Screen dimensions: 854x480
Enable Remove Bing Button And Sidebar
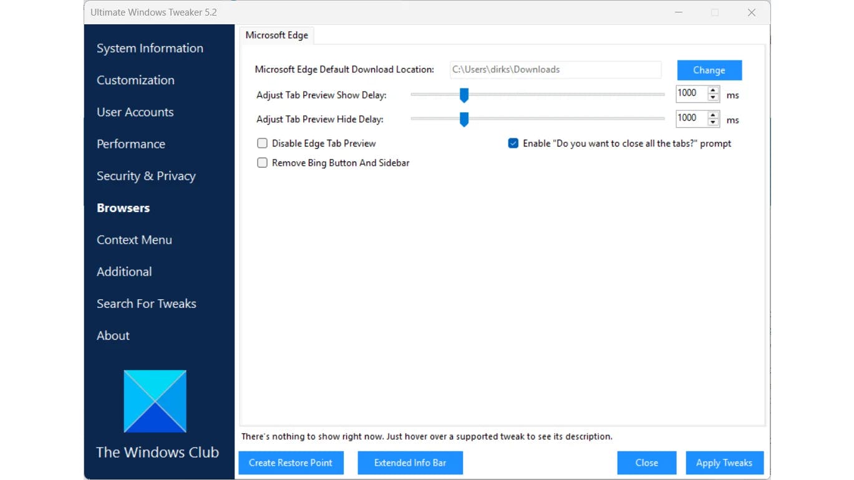[x=263, y=163]
